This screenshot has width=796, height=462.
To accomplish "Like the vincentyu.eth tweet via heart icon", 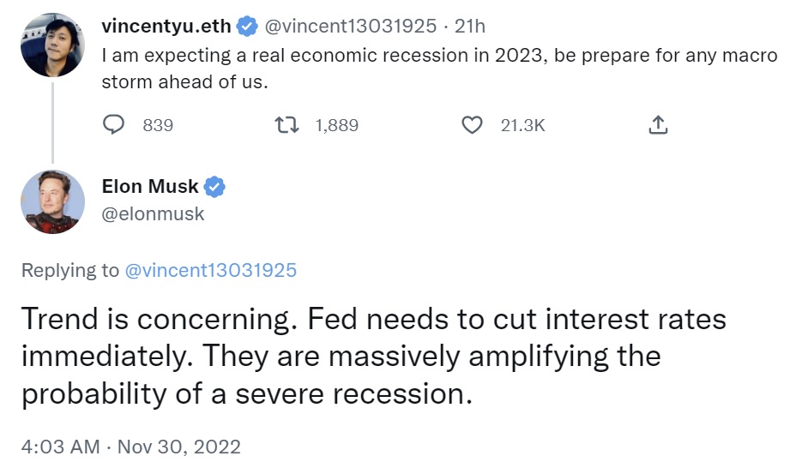I will [472, 125].
